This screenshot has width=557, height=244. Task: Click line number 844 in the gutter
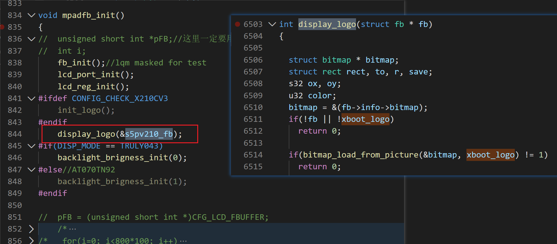[x=15, y=134]
